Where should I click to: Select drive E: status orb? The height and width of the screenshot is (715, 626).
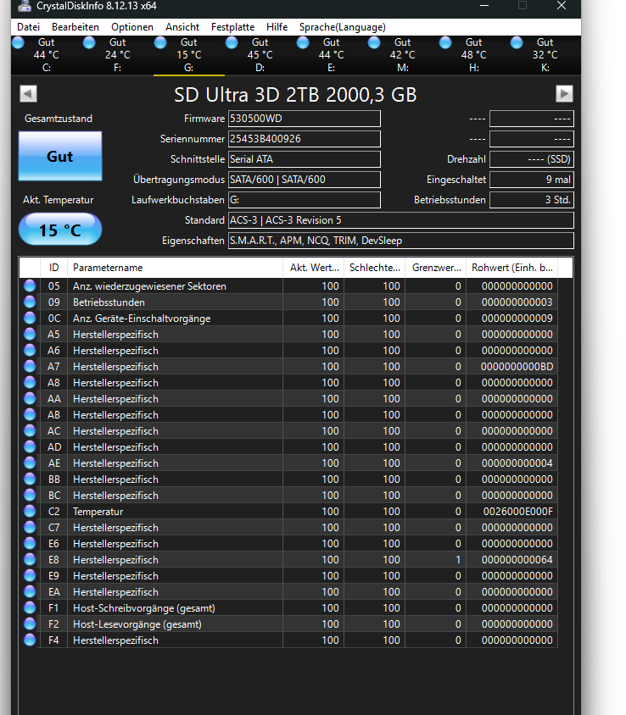pyautogui.click(x=303, y=42)
